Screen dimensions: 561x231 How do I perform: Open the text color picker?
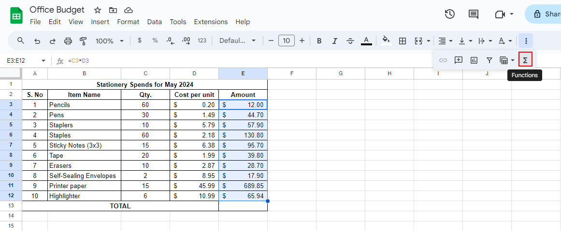(366, 41)
